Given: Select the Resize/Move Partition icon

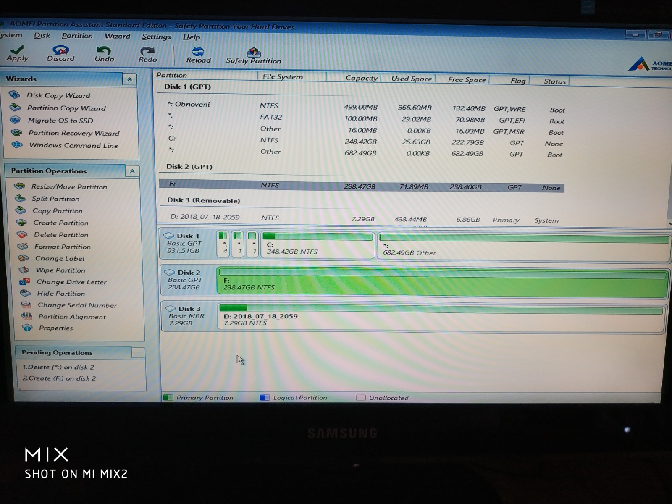Looking at the screenshot, I should [19, 186].
